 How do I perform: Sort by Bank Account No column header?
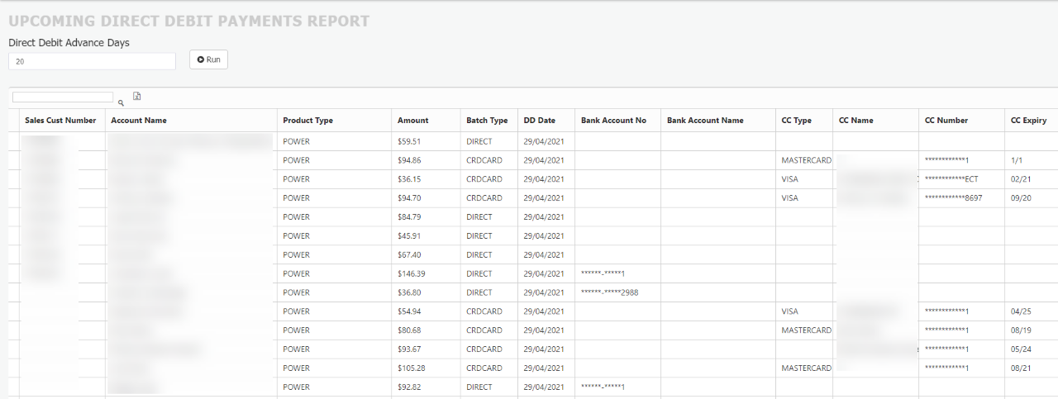[613, 121]
